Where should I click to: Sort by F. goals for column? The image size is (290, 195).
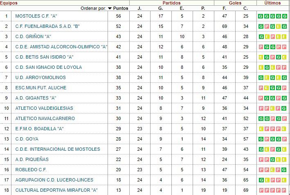click(x=225, y=8)
